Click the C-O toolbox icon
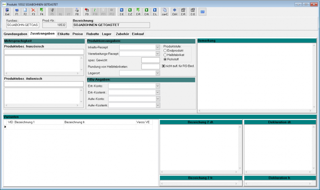320x190 pixels. 193,12
